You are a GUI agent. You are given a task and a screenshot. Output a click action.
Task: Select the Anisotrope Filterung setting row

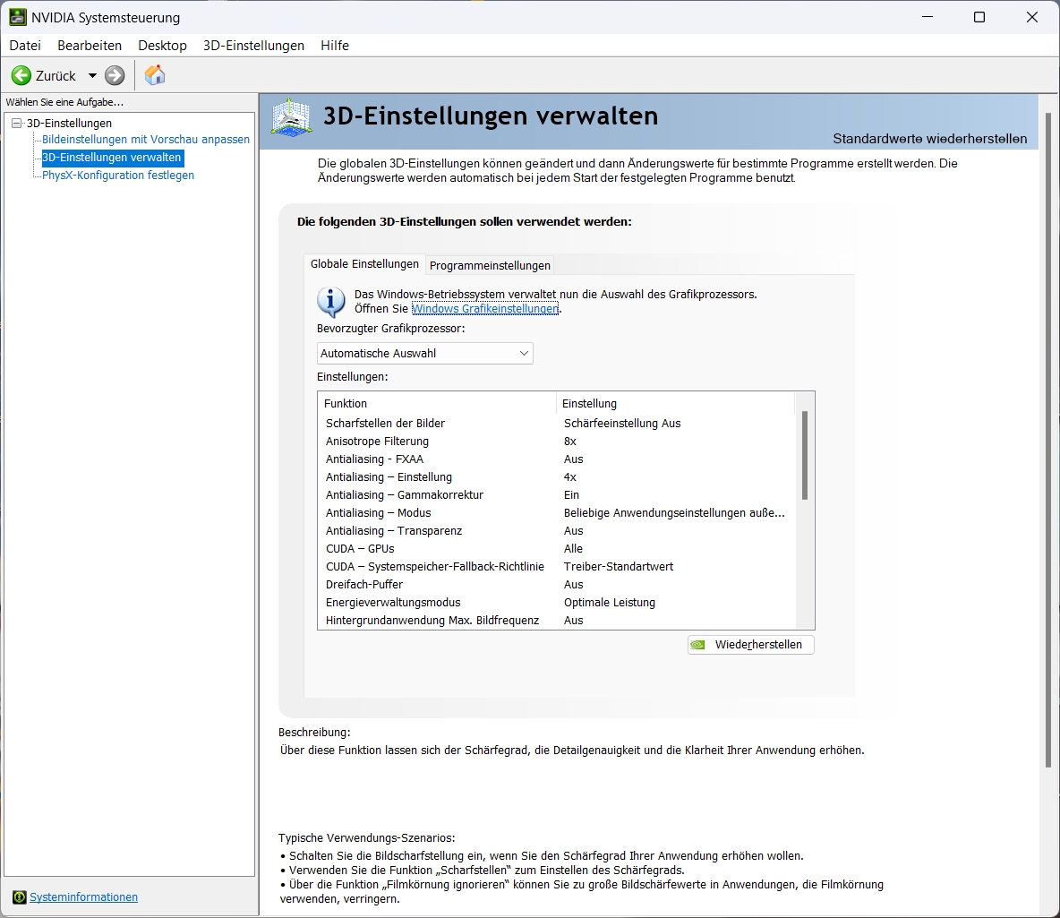[x=377, y=442]
